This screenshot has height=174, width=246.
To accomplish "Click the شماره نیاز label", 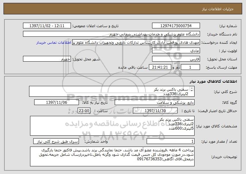I will click(x=228, y=26).
